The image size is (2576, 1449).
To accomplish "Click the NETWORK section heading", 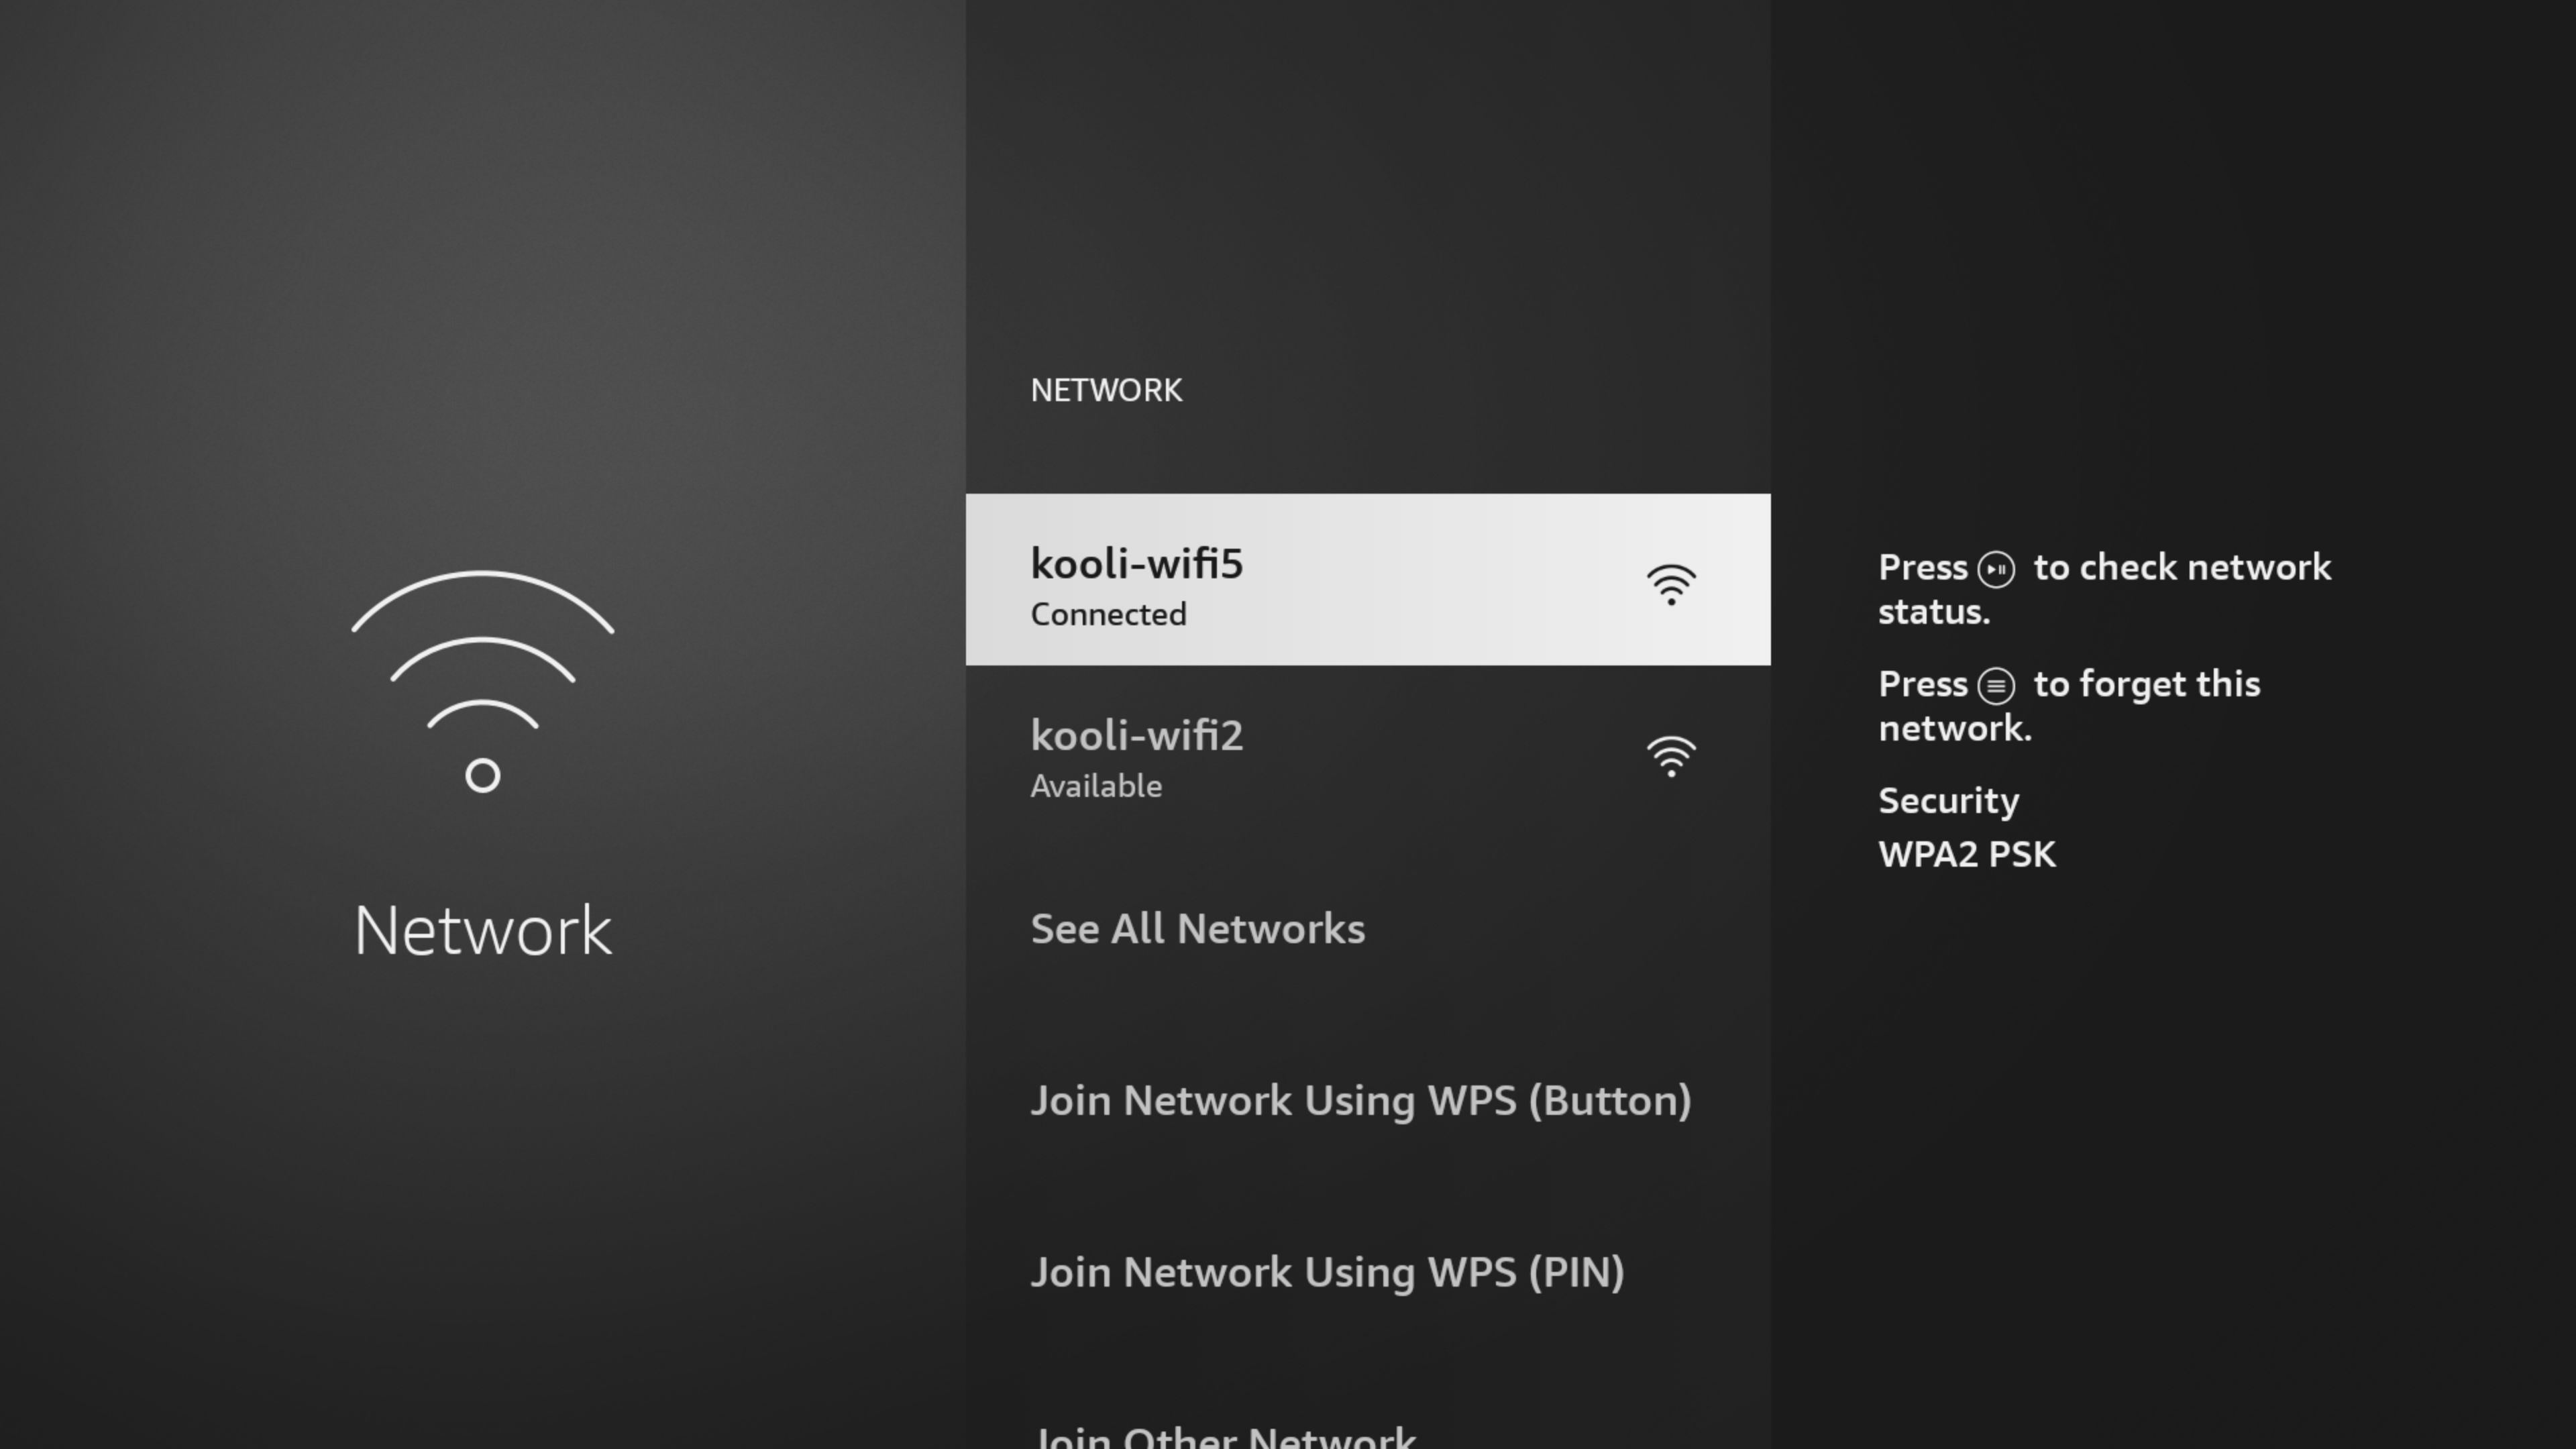I will coord(1106,390).
